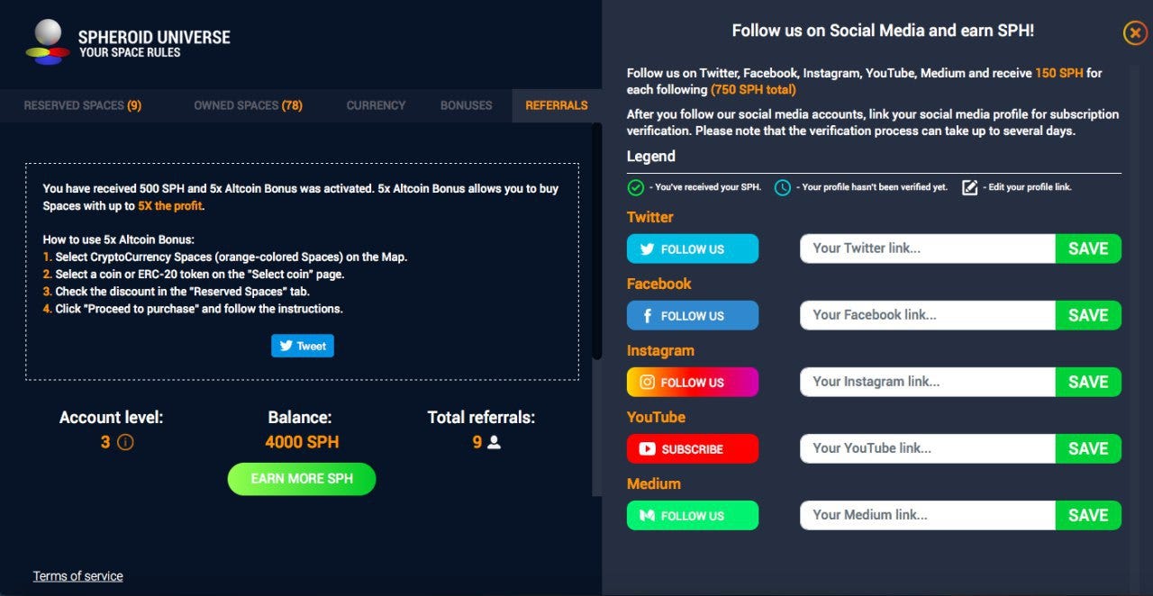The image size is (1153, 596).
Task: Open the Reserved Spaces tab
Action: pos(83,105)
